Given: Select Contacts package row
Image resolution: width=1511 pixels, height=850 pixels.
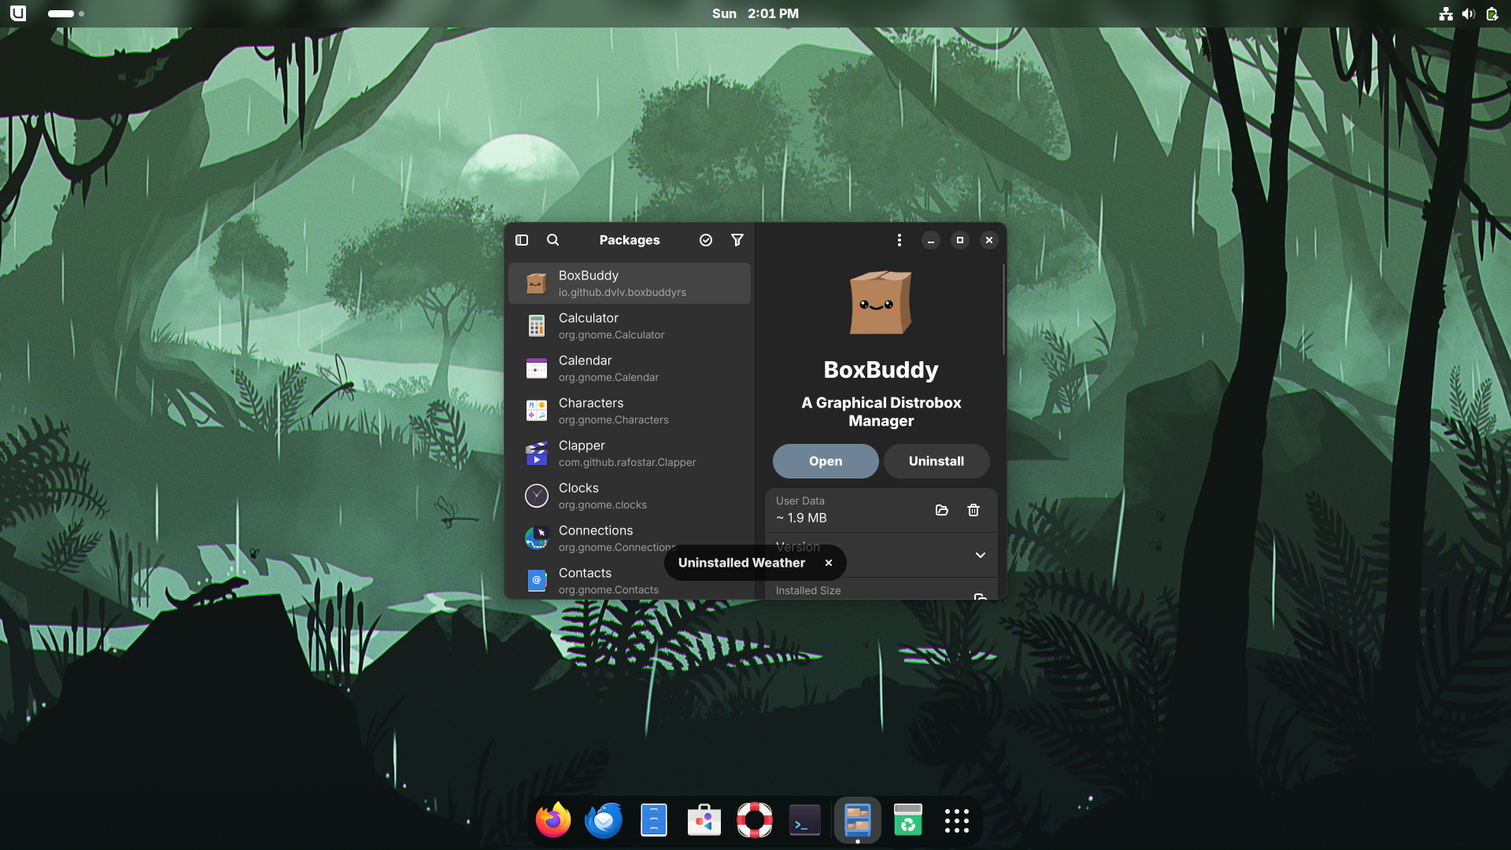Looking at the screenshot, I should click(x=630, y=581).
